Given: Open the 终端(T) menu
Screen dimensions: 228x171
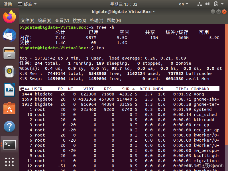Looking at the screenshot, I should click(96, 21).
